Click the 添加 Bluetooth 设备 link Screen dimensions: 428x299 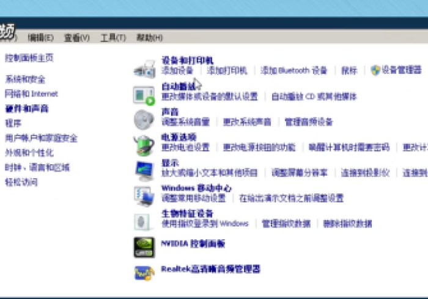294,71
